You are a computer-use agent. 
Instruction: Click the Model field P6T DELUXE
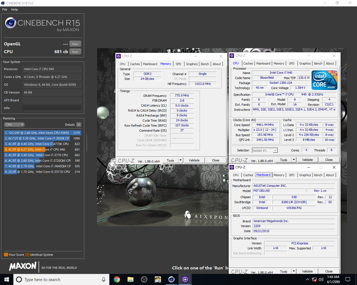pyautogui.click(x=279, y=191)
